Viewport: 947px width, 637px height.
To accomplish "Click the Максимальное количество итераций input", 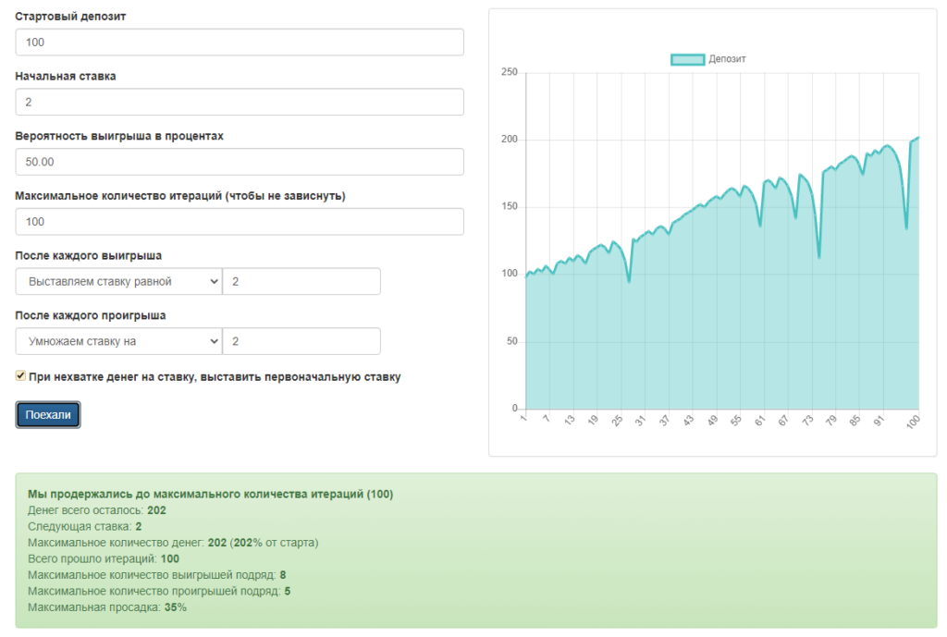I will click(x=240, y=222).
